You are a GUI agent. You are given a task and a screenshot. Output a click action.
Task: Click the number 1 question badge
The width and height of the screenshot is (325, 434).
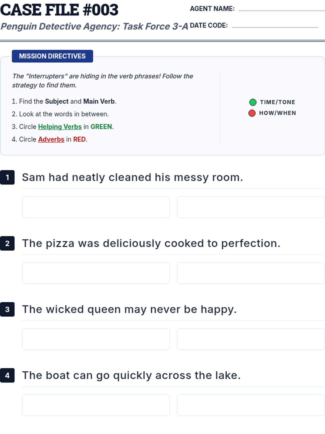point(7,177)
